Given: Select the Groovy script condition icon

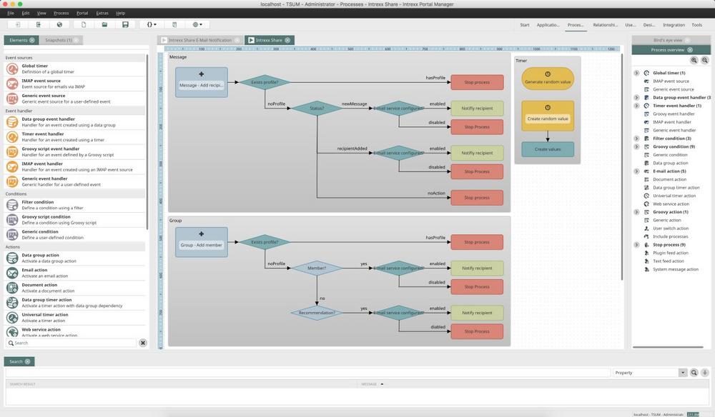Looking at the screenshot, I should (x=12, y=220).
